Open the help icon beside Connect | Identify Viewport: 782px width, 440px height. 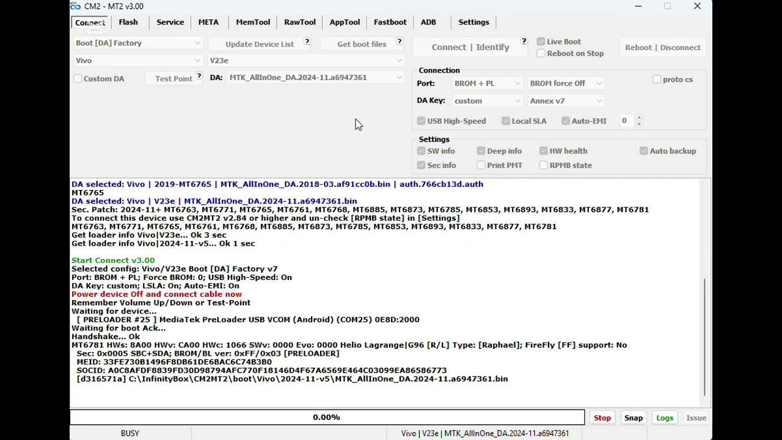(x=524, y=41)
